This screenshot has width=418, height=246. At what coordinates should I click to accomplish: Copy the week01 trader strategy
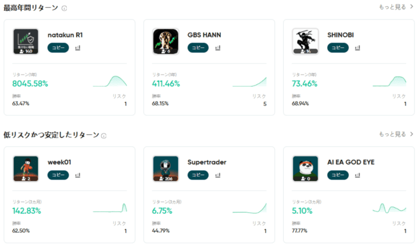point(59,175)
